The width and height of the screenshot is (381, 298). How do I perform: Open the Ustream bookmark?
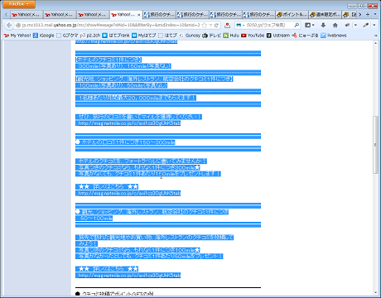coord(278,36)
